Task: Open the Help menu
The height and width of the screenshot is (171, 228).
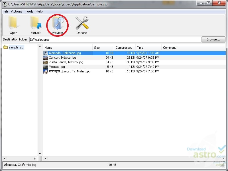Action: (39, 11)
